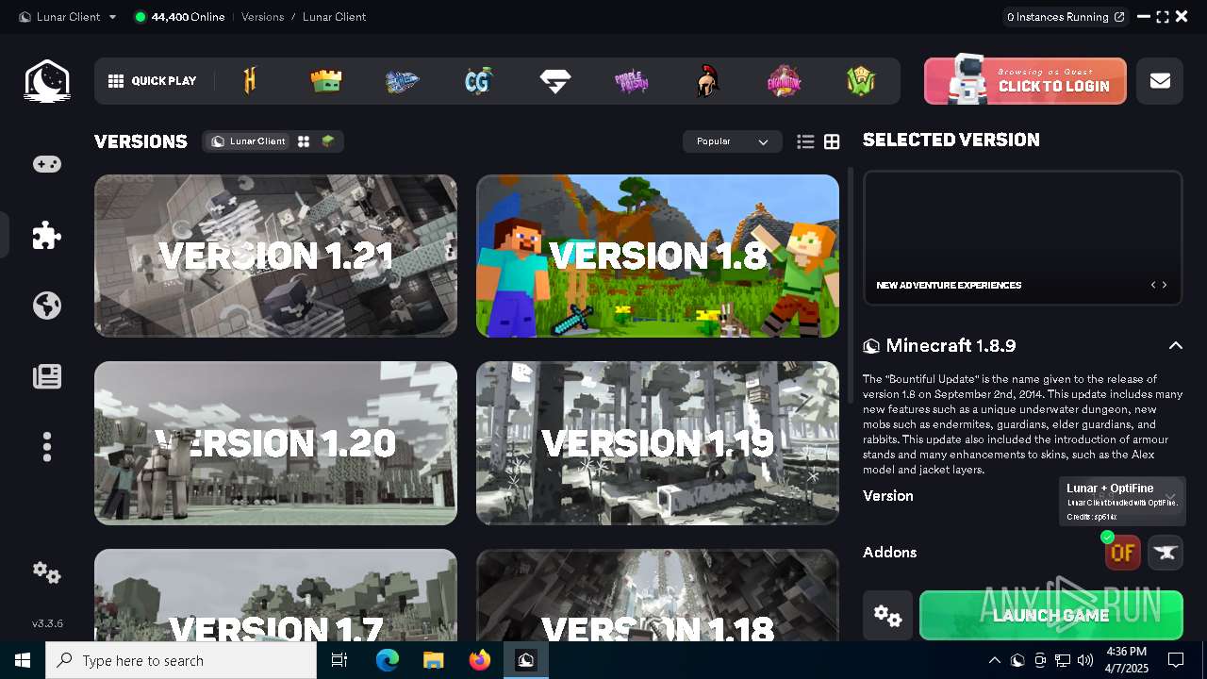This screenshot has height=679, width=1207.
Task: Open File Explorer from taskbar
Action: (x=433, y=660)
